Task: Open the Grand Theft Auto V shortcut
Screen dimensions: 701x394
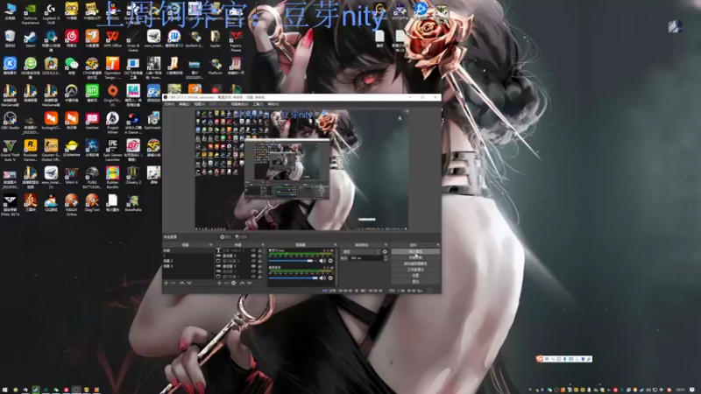Action: coord(10,150)
